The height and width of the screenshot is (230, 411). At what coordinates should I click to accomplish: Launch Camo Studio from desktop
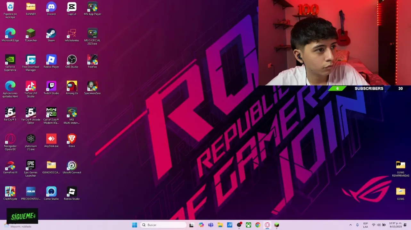pyautogui.click(x=51, y=194)
